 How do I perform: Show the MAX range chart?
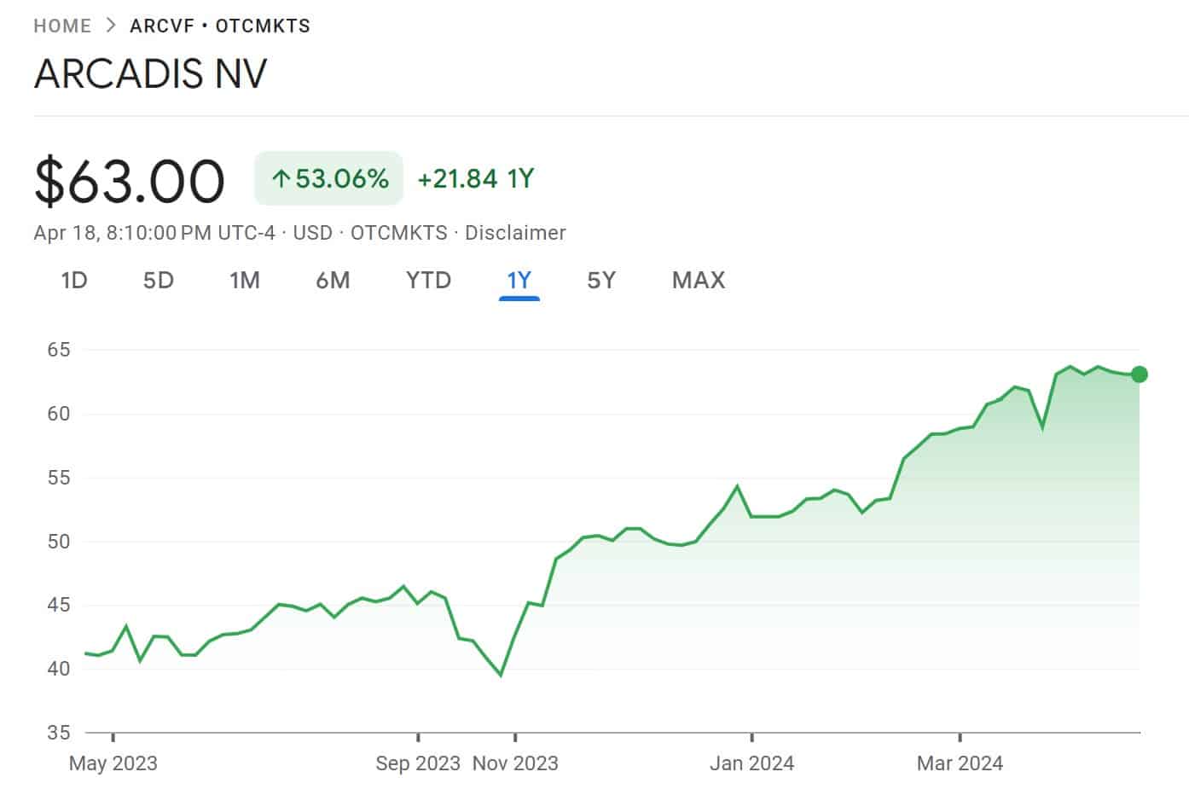[x=698, y=280]
